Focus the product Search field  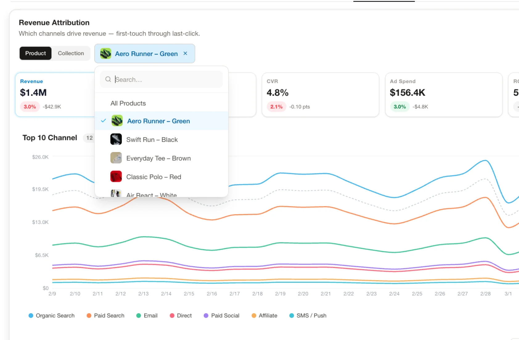(161, 79)
